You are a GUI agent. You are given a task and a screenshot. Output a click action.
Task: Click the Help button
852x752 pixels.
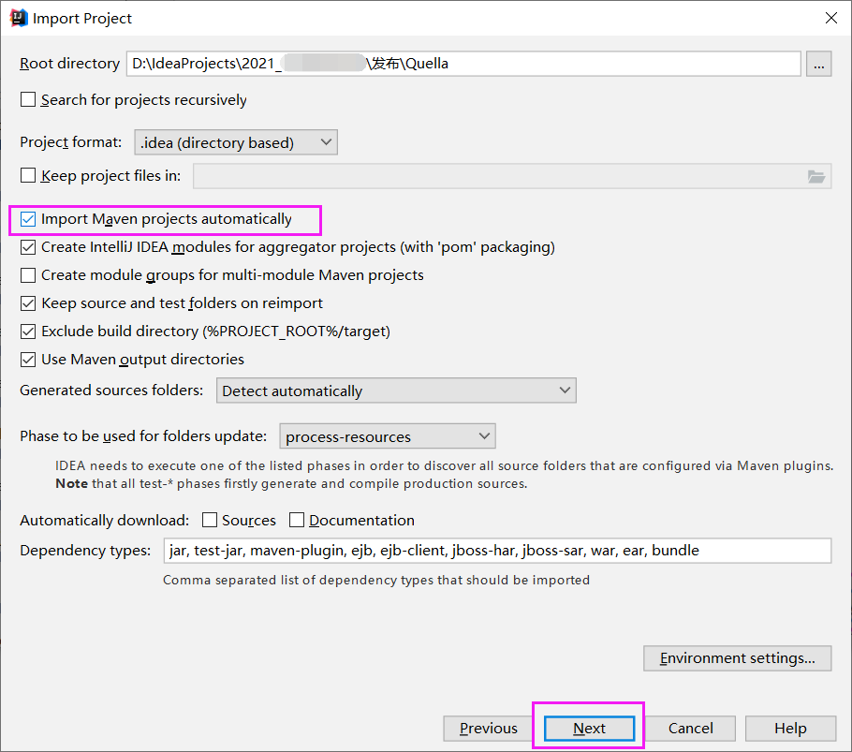pos(790,728)
